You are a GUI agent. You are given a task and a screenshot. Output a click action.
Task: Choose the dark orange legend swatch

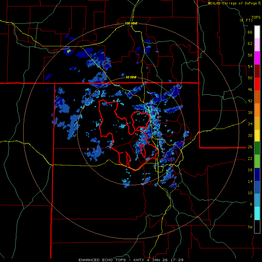tap(257, 97)
